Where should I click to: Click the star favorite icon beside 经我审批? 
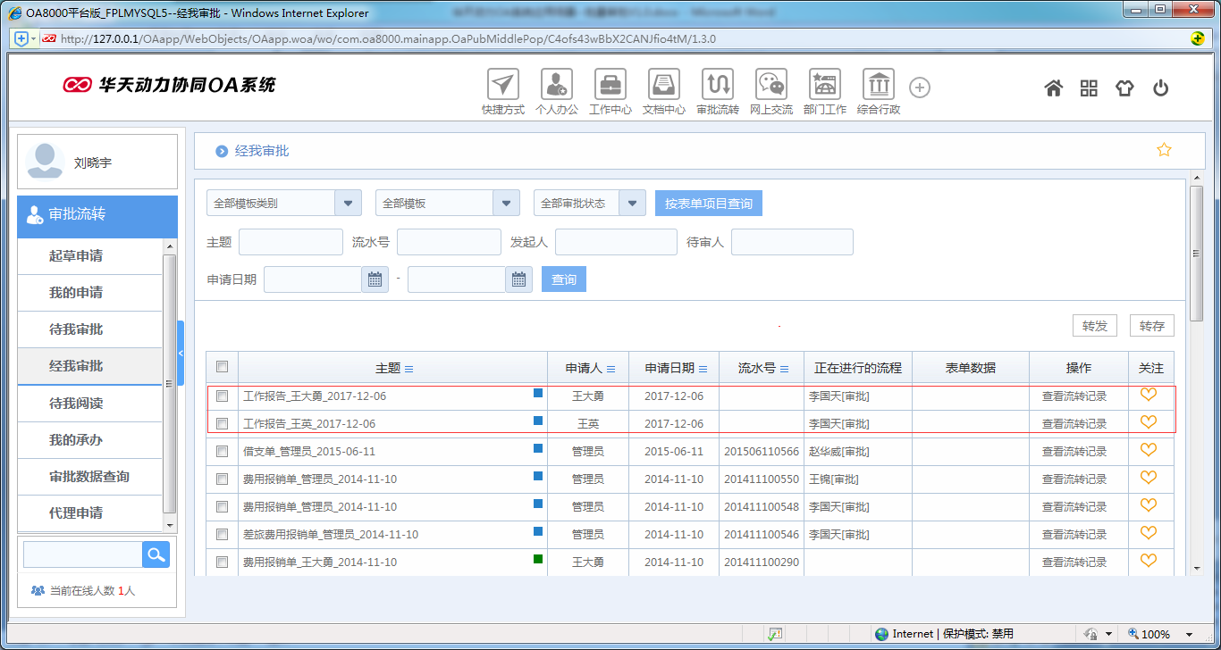(1164, 150)
